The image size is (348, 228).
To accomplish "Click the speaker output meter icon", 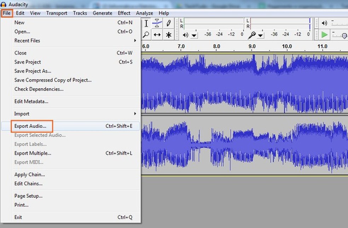I will click(x=185, y=35).
